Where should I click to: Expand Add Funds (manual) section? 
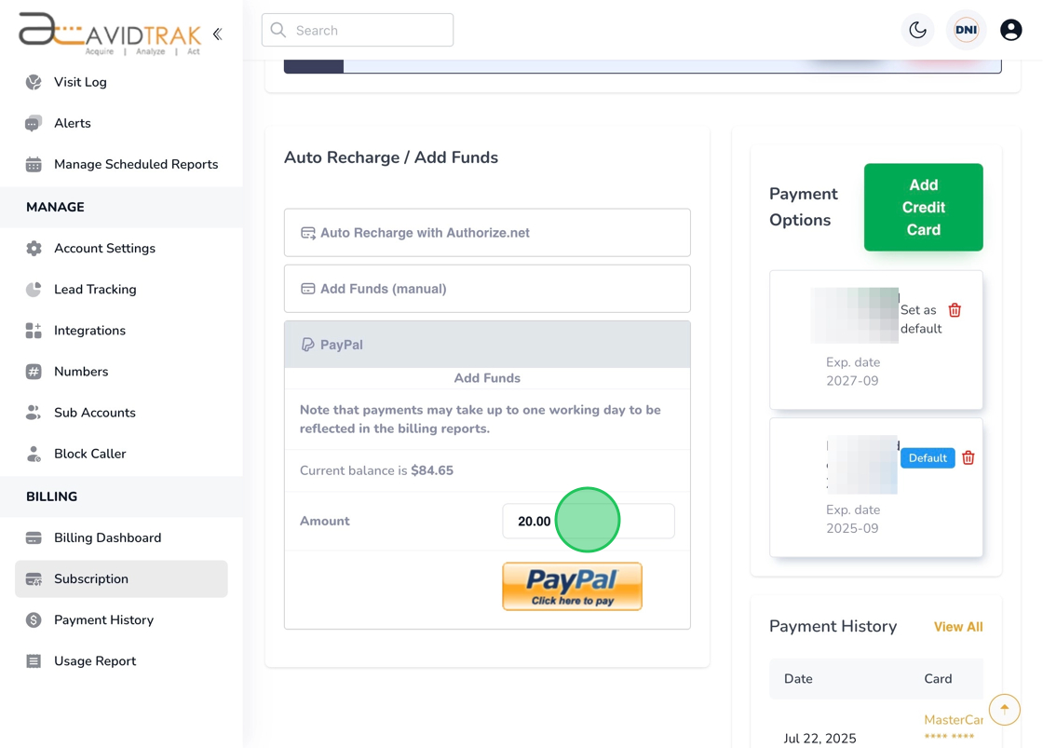[x=487, y=289]
